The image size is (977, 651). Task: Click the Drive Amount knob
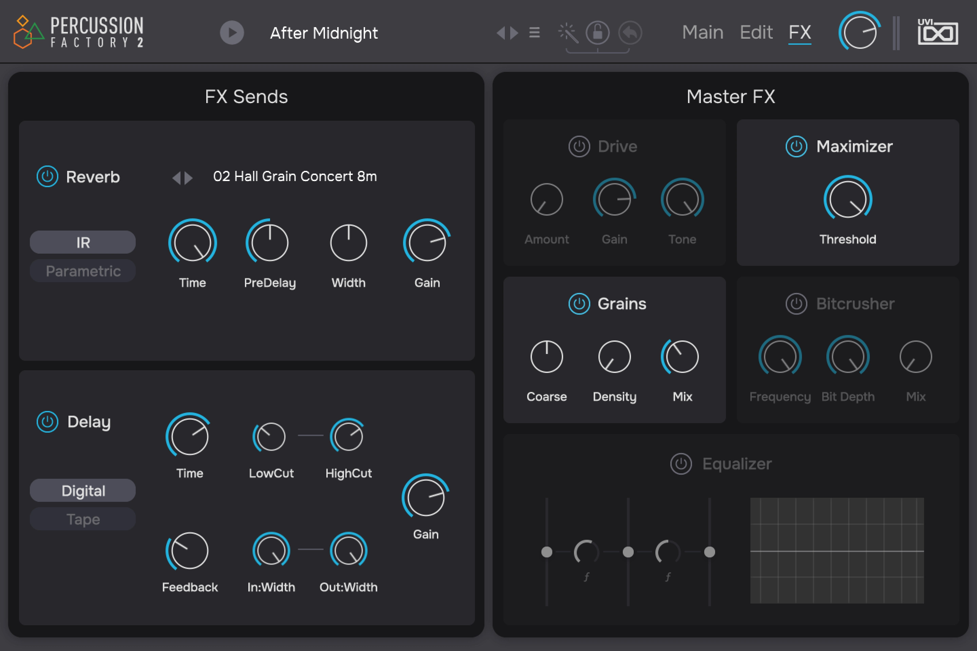point(547,199)
